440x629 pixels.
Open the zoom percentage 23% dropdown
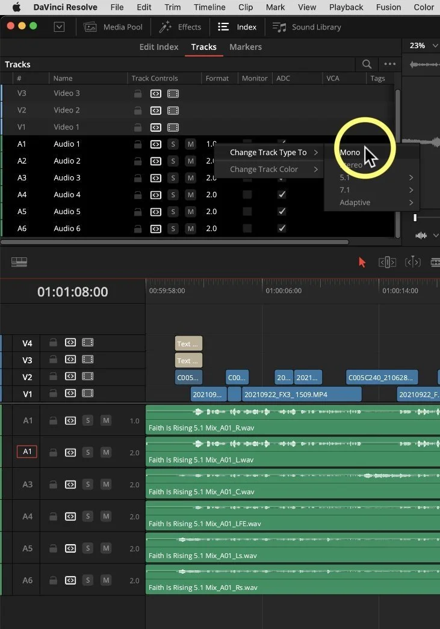(x=424, y=45)
